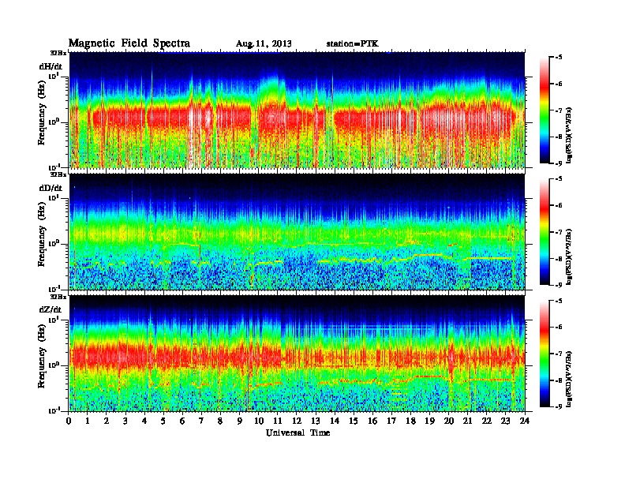Click the dZ/dt spectrogram plot area
Viewport: 625px width, 483px height.
tap(297, 354)
